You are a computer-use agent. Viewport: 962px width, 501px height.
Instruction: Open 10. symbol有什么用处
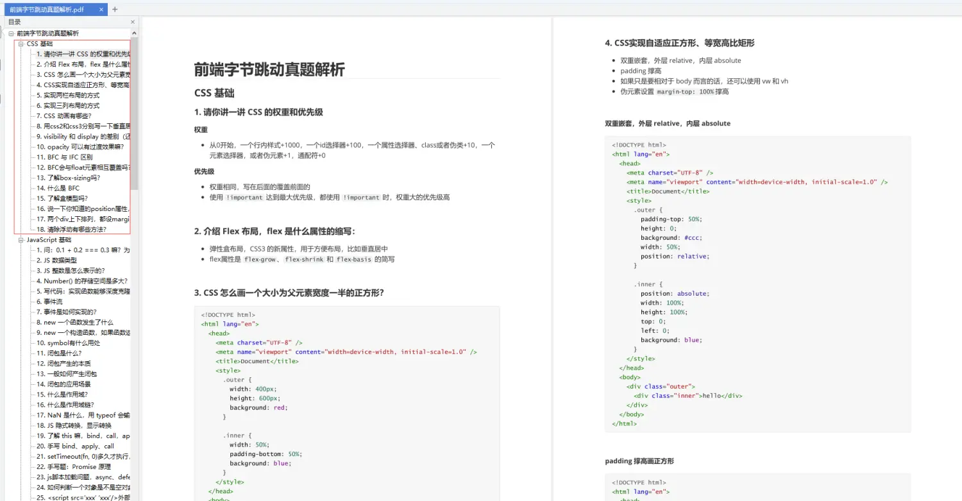(68, 343)
